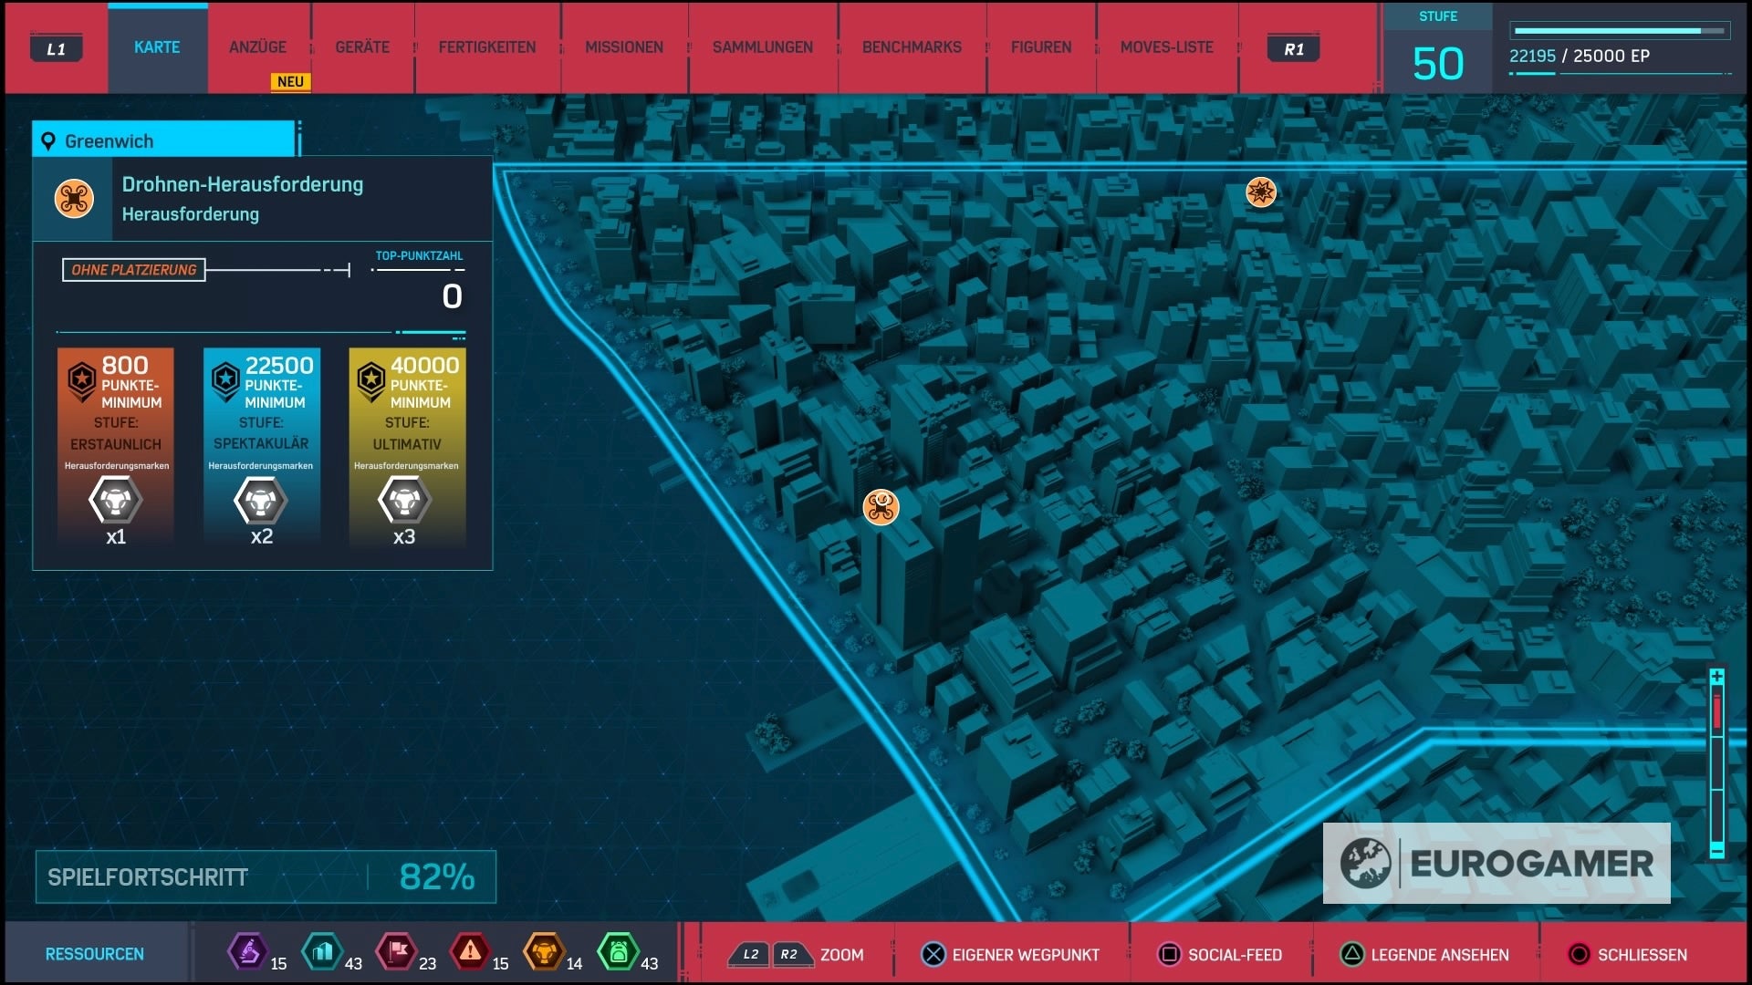
Task: Open the Benchmarks tab
Action: [912, 47]
